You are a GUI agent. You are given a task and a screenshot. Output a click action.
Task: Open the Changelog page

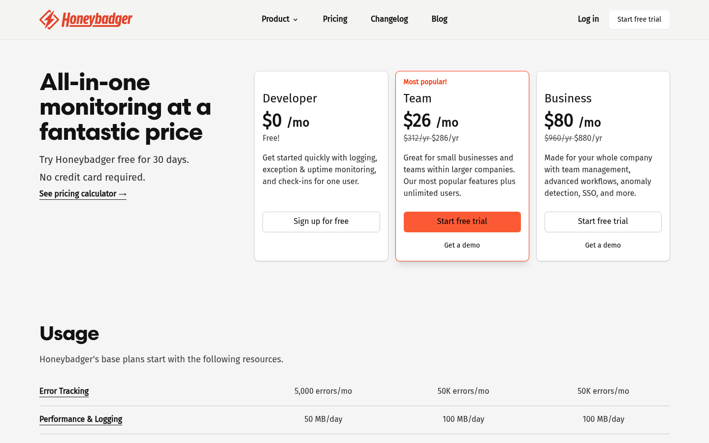(389, 19)
